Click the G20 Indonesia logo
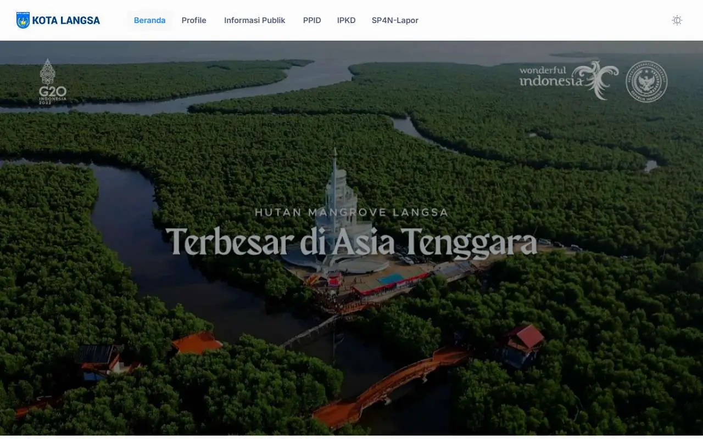 click(x=53, y=82)
